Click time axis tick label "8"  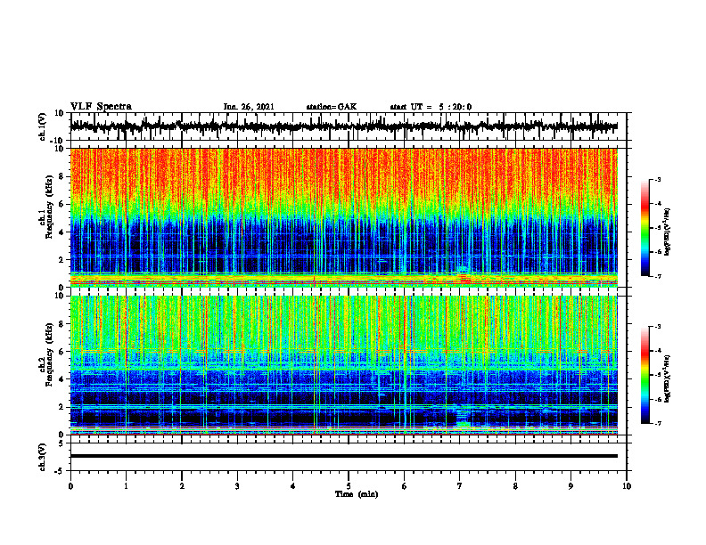point(515,486)
